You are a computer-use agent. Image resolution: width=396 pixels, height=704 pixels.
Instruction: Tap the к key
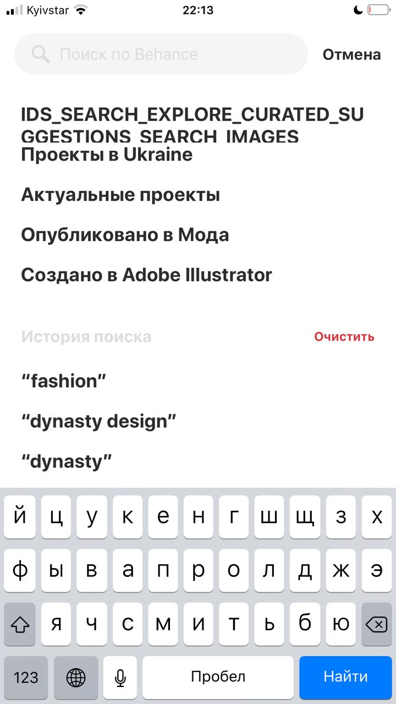(x=128, y=518)
